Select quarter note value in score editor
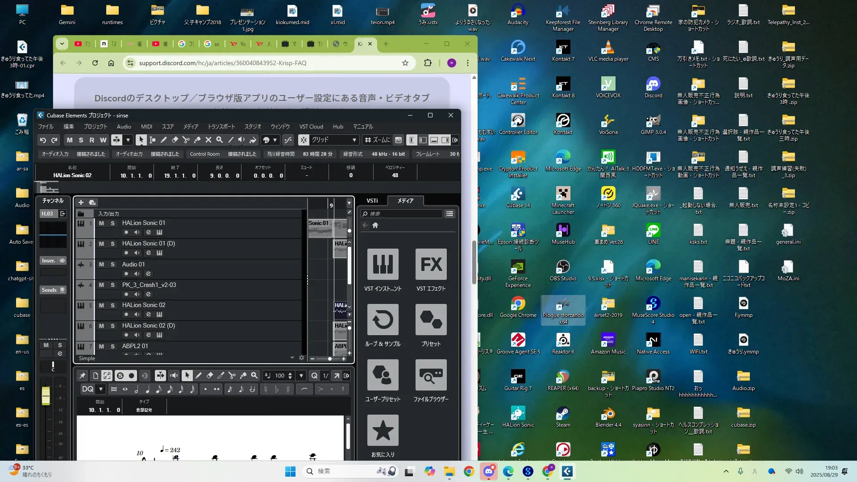Viewport: 857px width, 482px height. 147,389
